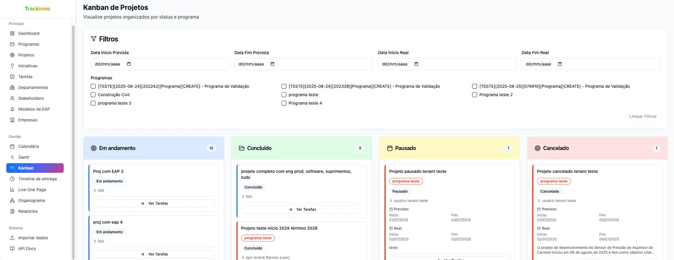This screenshot has height=260, width=674.
Task: Click the target icon in Em andamento header
Action: (94, 148)
